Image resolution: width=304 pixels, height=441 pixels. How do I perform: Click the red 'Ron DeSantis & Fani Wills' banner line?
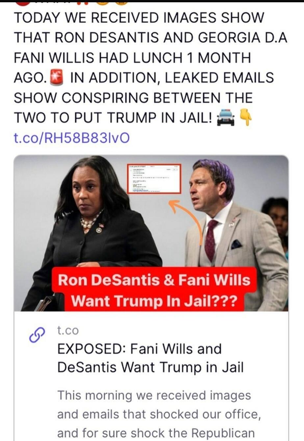pos(154,280)
